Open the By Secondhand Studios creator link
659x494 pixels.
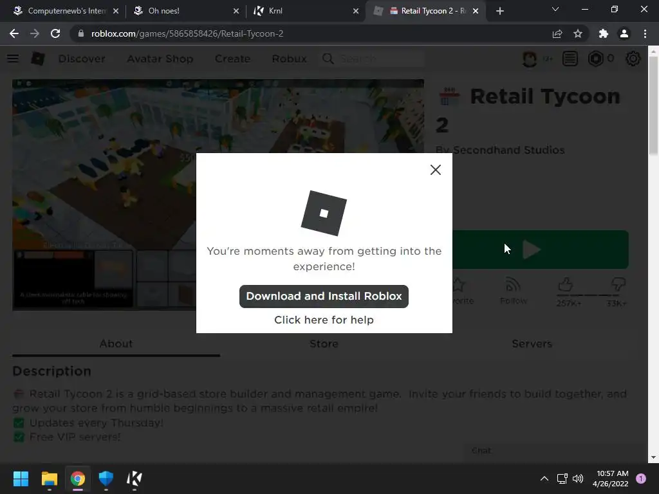508,150
